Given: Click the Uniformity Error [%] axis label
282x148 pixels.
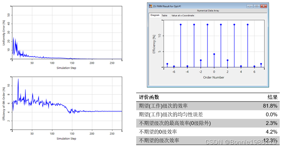Looking at the screenshot, I should 4,33.
